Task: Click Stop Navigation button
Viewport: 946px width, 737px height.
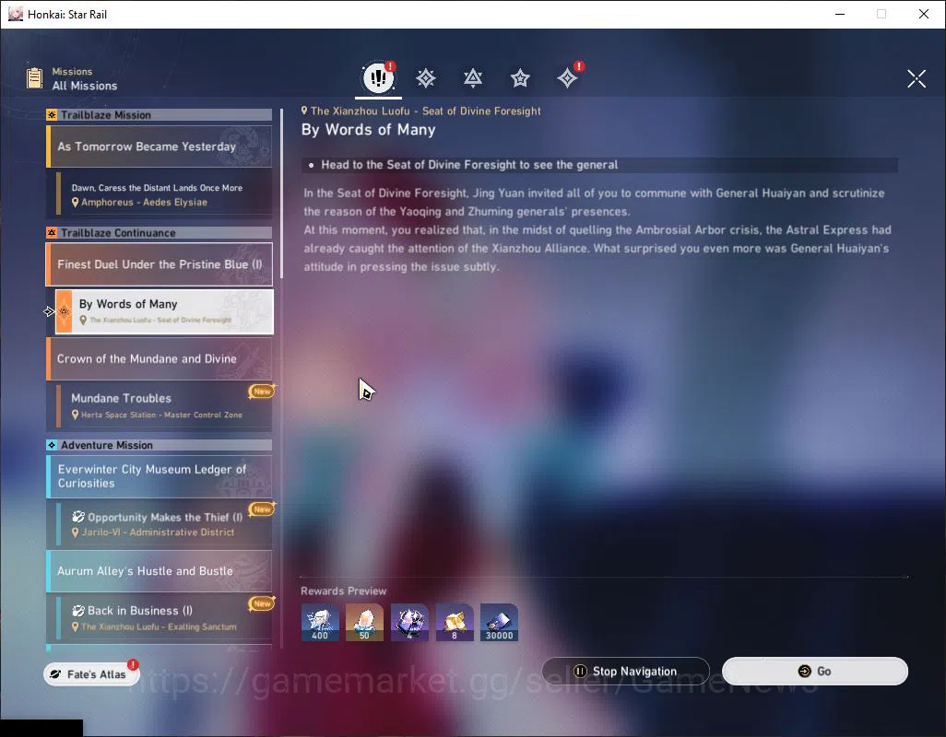Action: click(626, 671)
